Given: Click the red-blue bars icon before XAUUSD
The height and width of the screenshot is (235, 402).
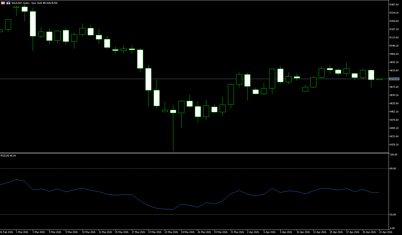Looking at the screenshot, I should (x=8, y=3).
